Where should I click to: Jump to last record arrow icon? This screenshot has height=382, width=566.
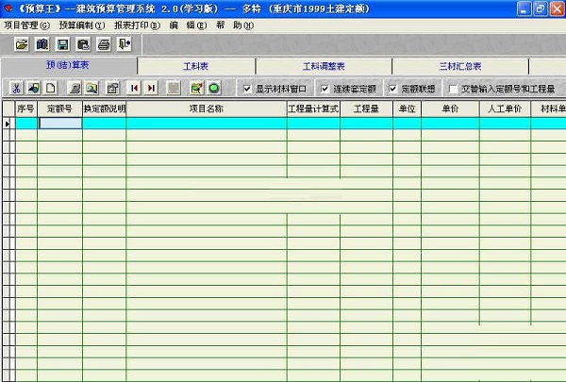[152, 88]
